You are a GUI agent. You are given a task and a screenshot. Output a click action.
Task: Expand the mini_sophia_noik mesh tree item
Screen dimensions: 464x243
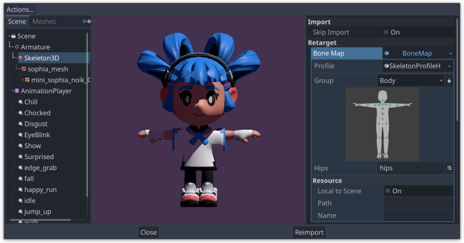click(x=23, y=80)
